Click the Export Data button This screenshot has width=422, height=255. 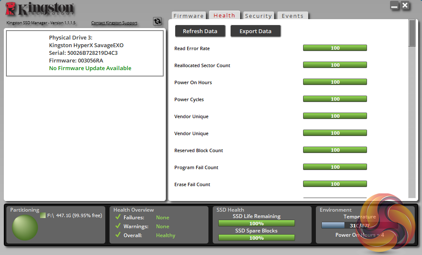pos(255,31)
